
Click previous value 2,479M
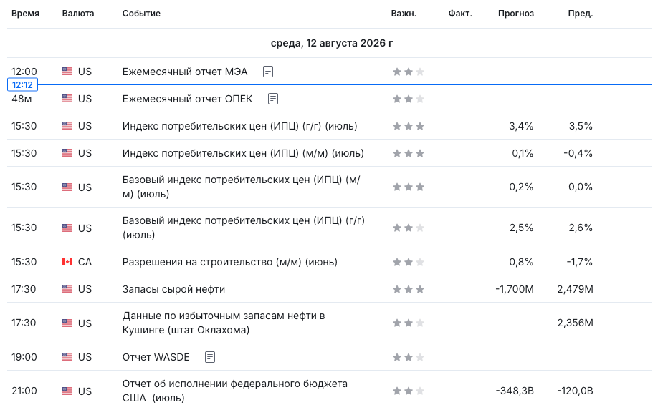(575, 289)
